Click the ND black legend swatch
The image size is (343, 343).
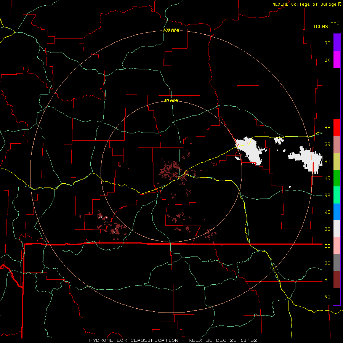[337, 297]
